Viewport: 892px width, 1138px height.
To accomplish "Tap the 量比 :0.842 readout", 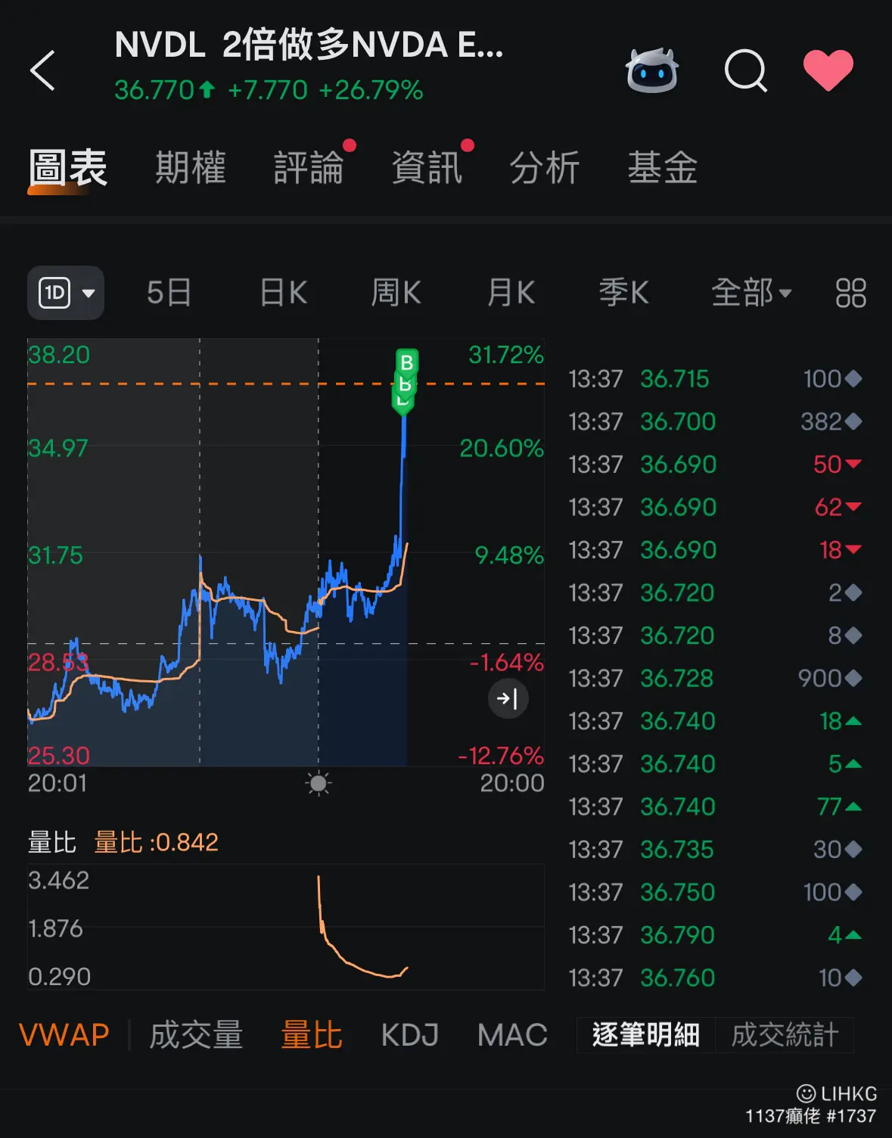I will 157,842.
